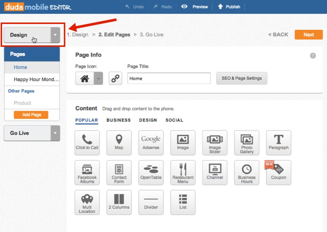The width and height of the screenshot is (327, 232).
Task: Publish the mobile site
Action: coord(229,7)
